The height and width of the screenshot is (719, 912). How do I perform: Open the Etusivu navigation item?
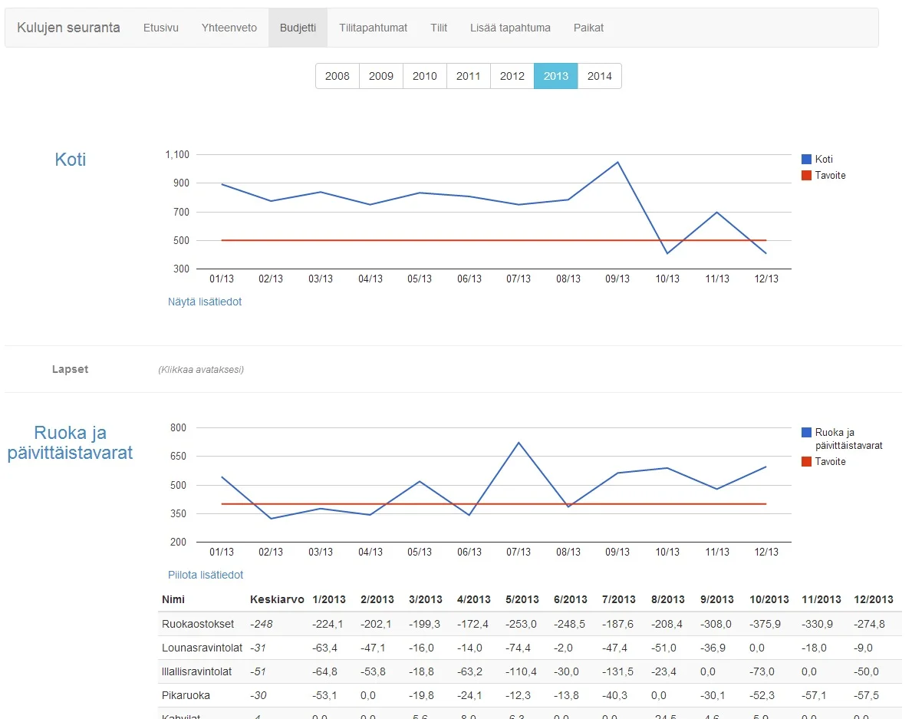(160, 28)
